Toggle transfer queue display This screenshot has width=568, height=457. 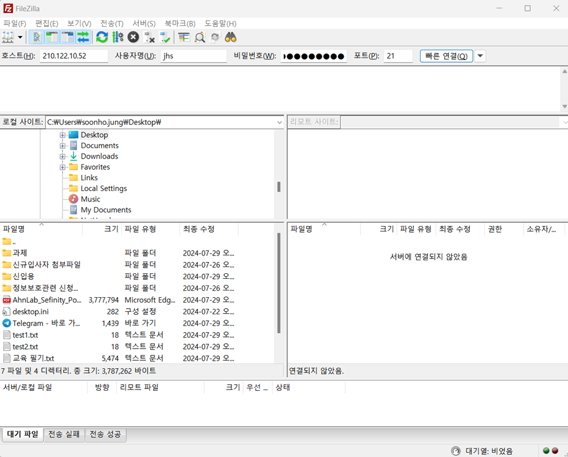(x=83, y=37)
